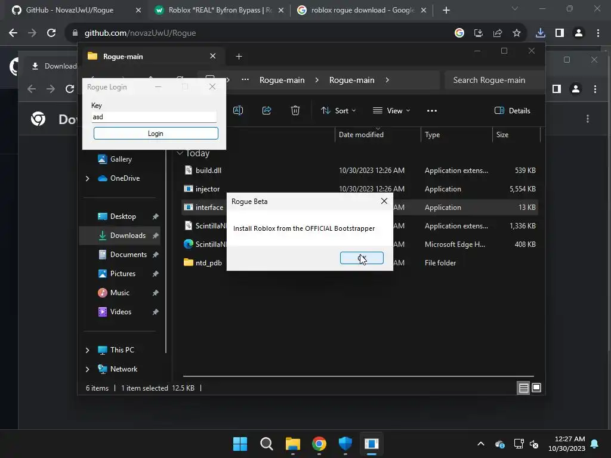Click the Search Rogue-main box
This screenshot has width=611, height=458.
pos(493,81)
